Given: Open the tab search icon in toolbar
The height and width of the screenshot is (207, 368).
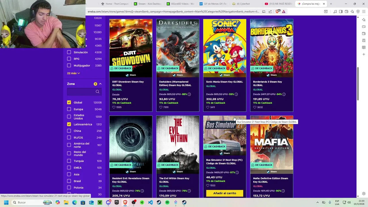Looking at the screenshot, I should 326,11.
